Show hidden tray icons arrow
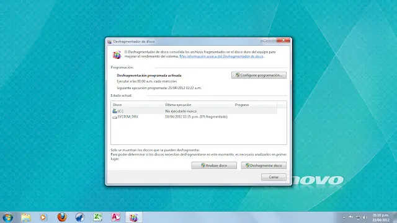 click(x=344, y=217)
